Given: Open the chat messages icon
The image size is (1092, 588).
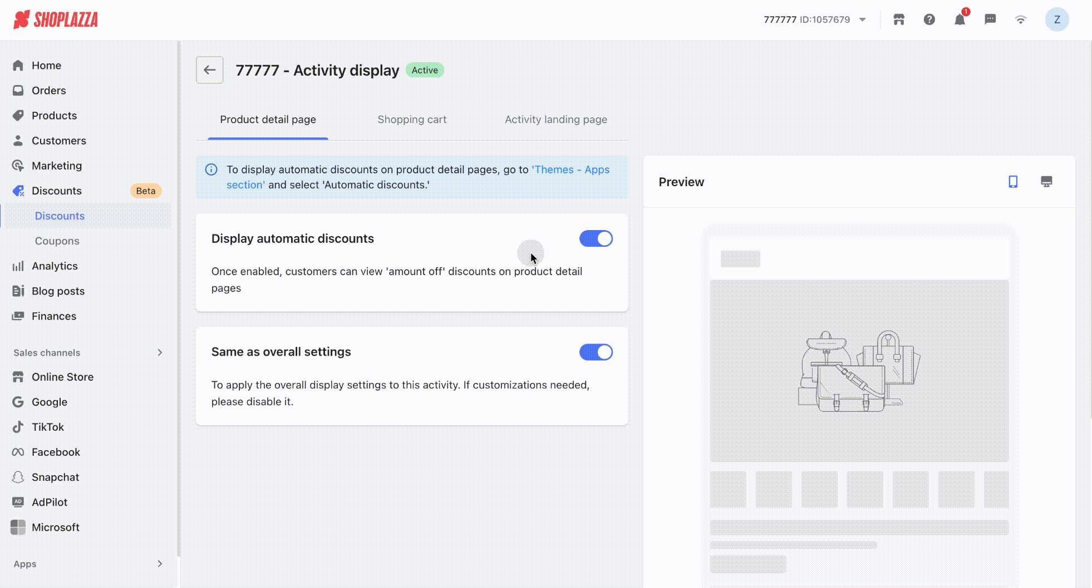Looking at the screenshot, I should (x=990, y=19).
